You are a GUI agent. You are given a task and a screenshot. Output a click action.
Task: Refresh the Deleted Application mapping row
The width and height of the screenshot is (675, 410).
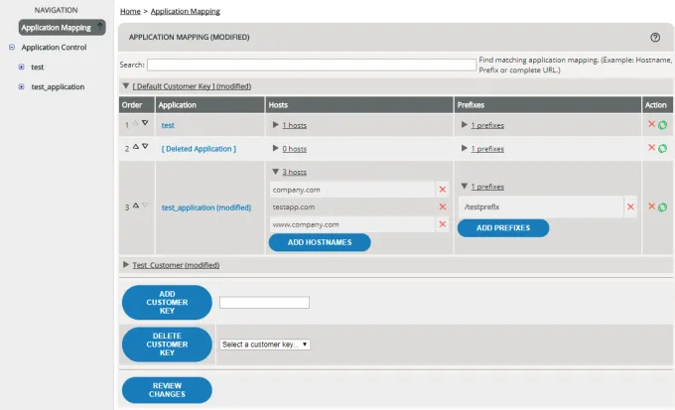[x=662, y=148]
